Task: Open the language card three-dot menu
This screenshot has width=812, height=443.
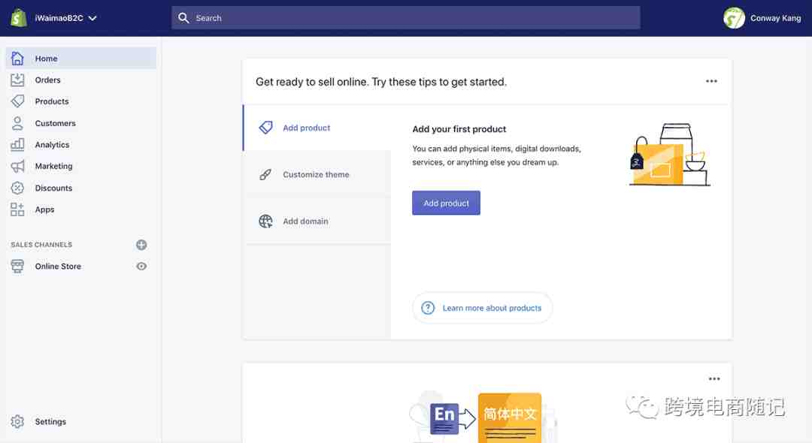Action: (x=714, y=379)
